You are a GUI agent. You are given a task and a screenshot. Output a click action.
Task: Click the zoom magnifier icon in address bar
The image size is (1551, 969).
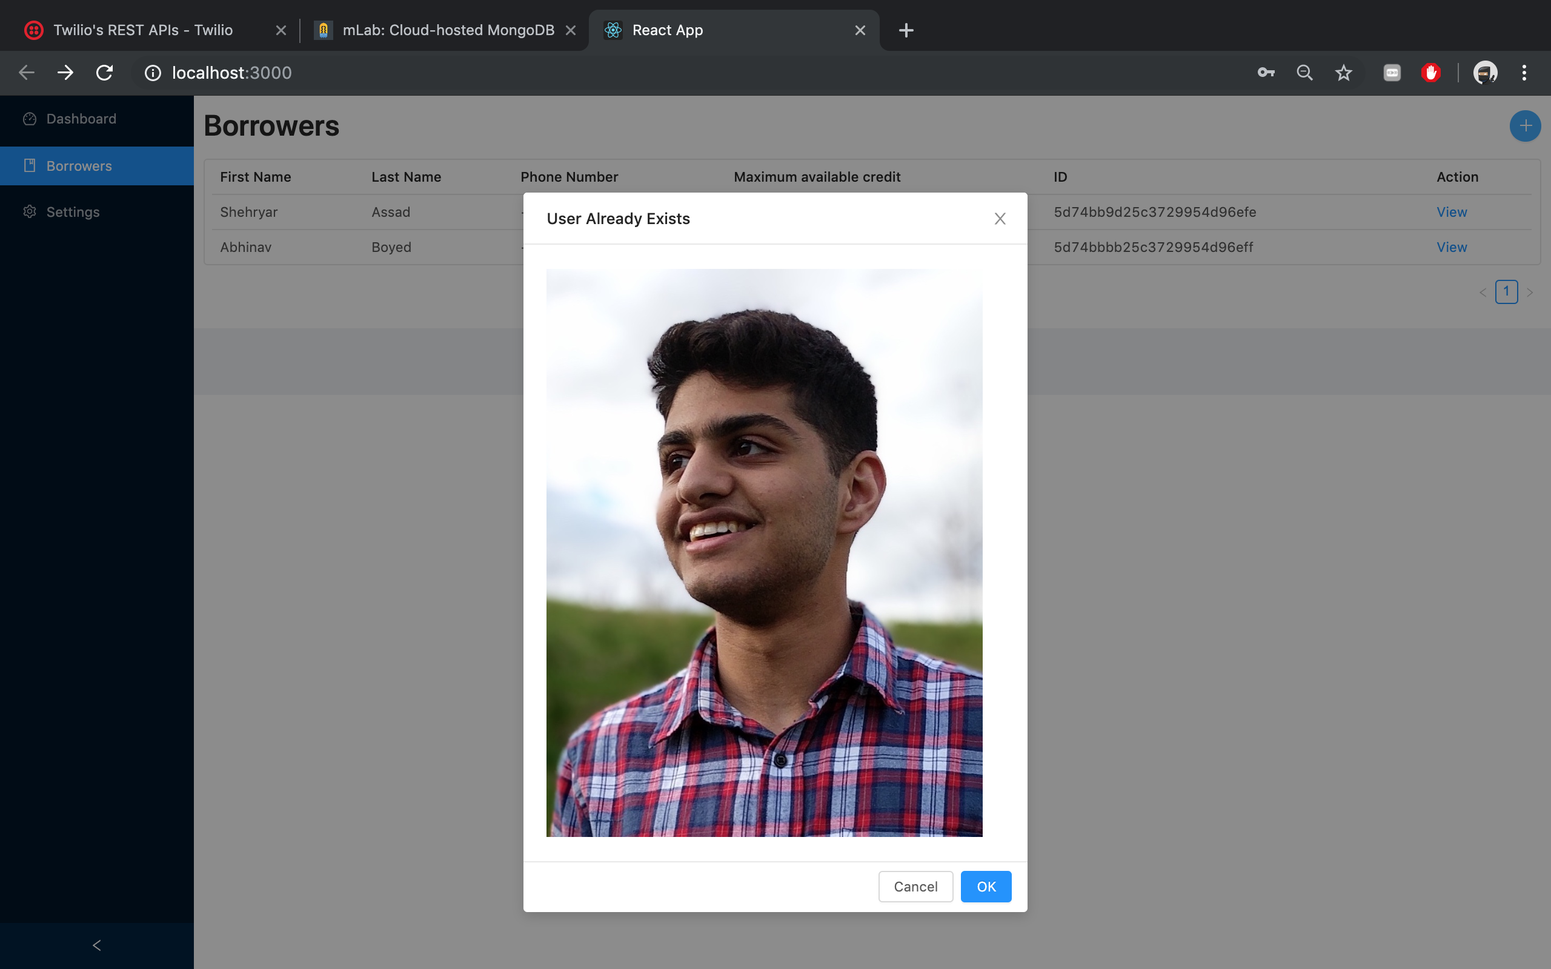pyautogui.click(x=1304, y=73)
